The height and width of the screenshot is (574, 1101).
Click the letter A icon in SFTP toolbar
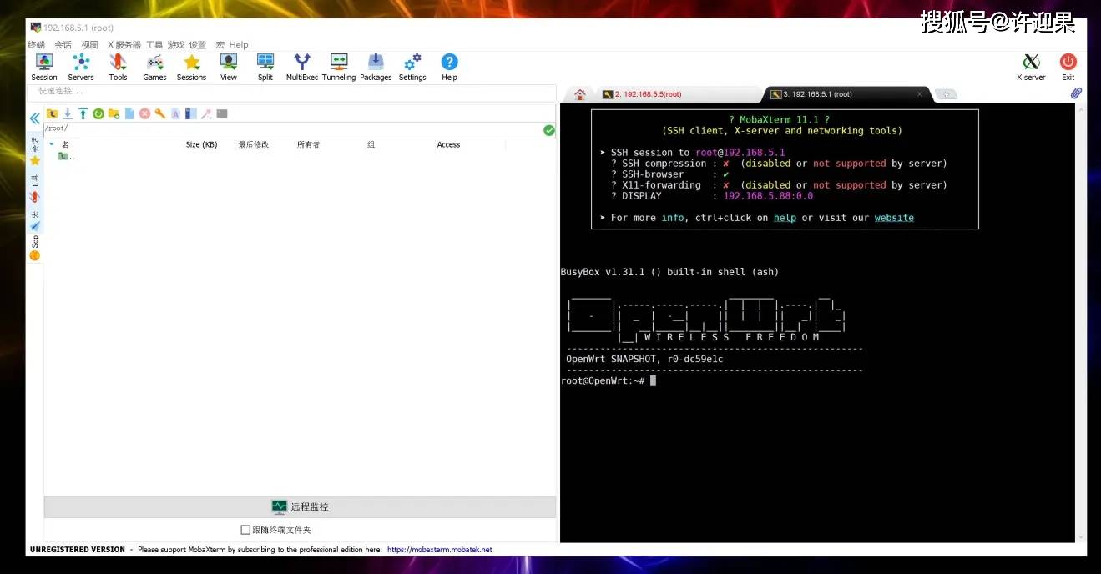coord(175,113)
